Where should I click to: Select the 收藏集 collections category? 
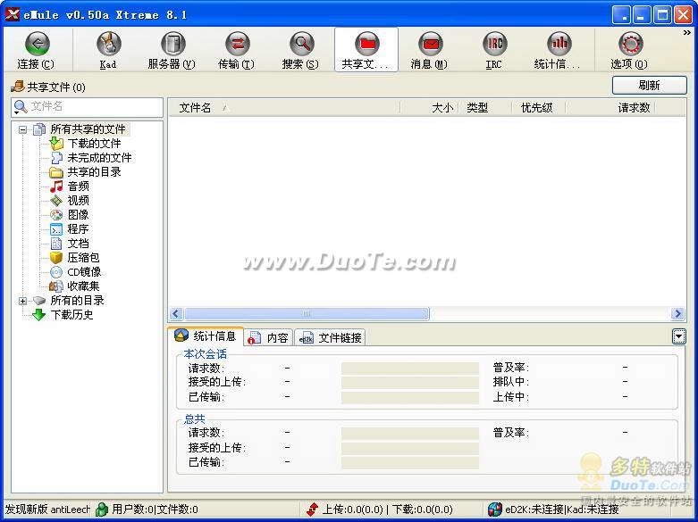pos(83,286)
